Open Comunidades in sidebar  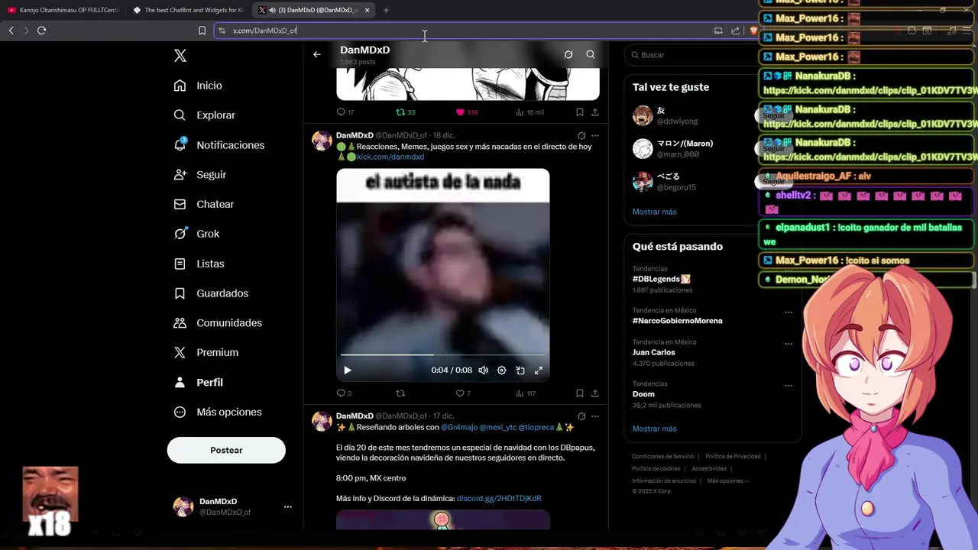pos(218,323)
